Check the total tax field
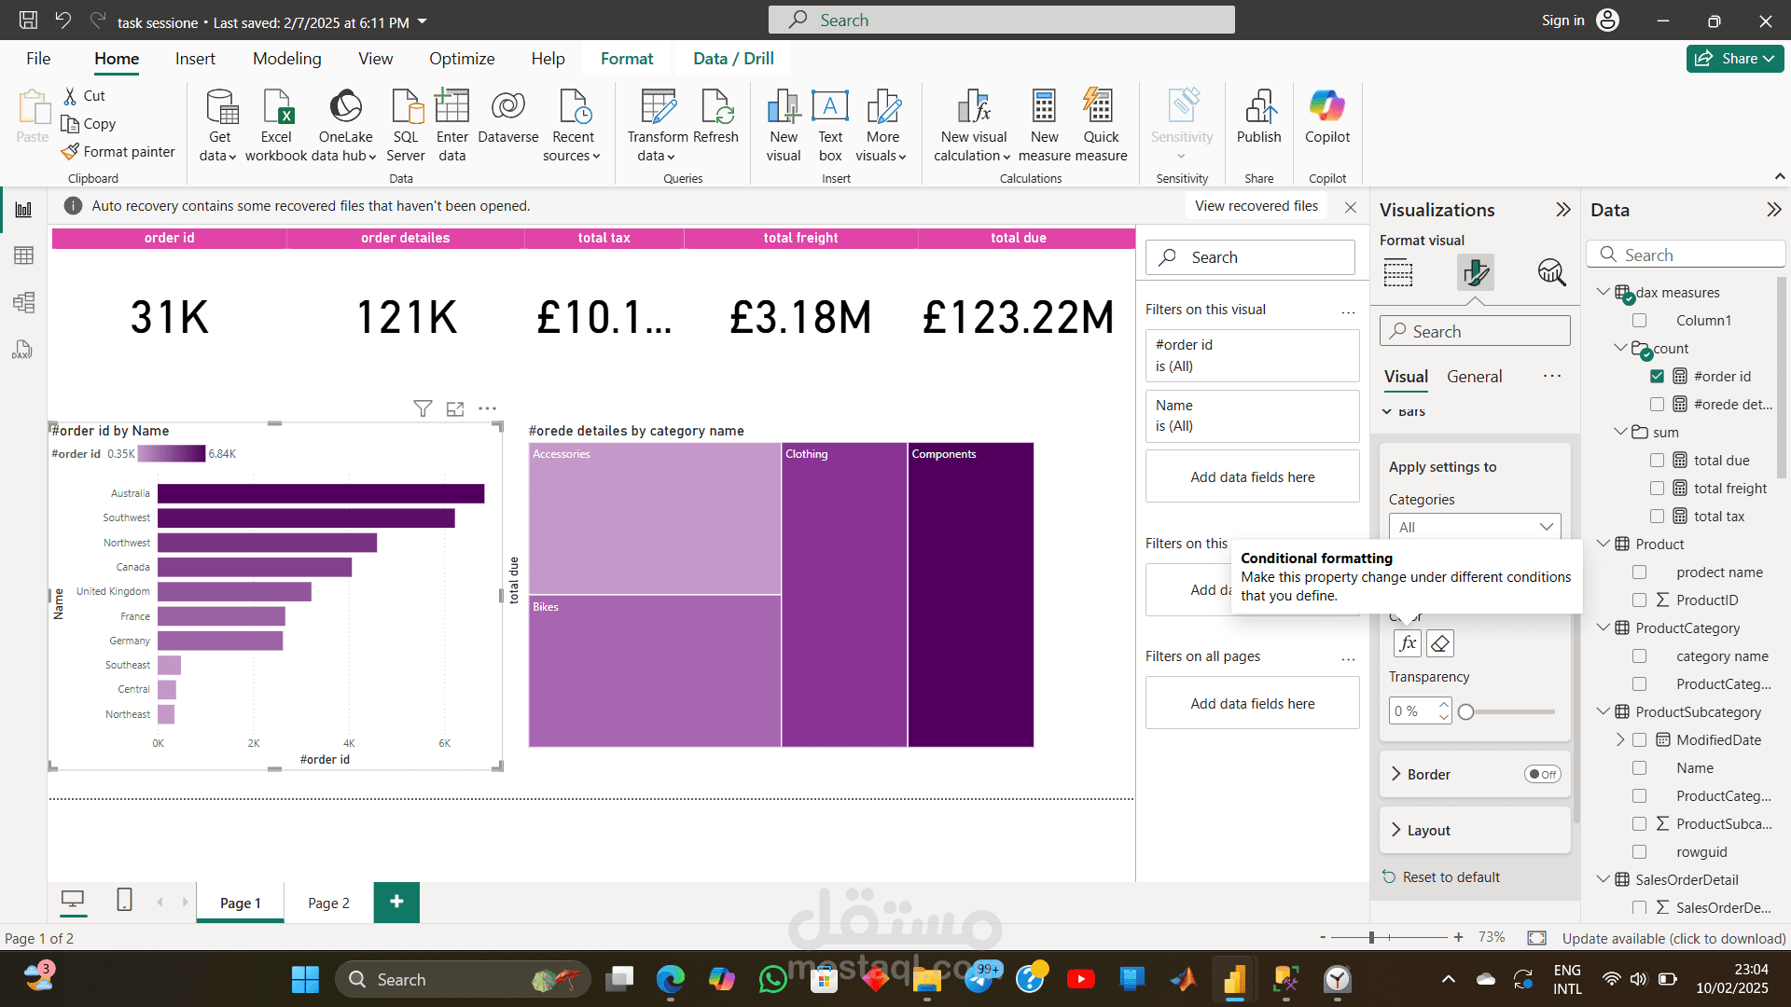The image size is (1791, 1007). pyautogui.click(x=1657, y=517)
